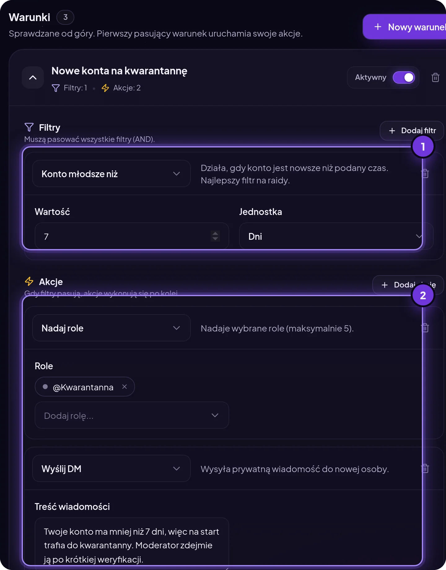This screenshot has width=446, height=570.
Task: Remove the @Kwarantanna role chip
Action: click(125, 387)
